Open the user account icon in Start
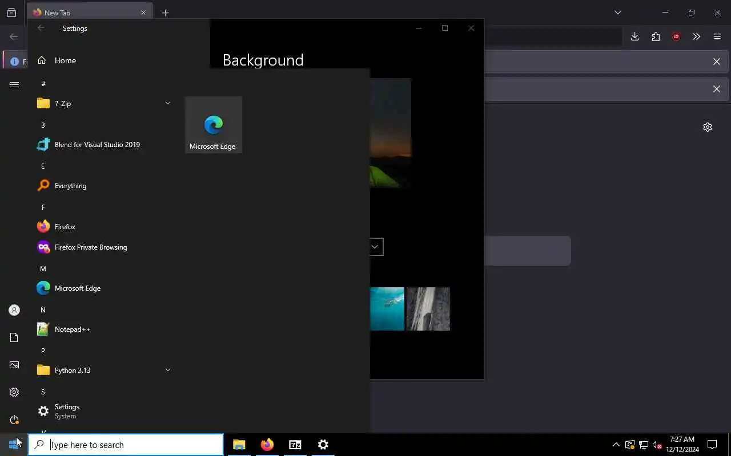Image resolution: width=731 pixels, height=456 pixels. pyautogui.click(x=14, y=310)
